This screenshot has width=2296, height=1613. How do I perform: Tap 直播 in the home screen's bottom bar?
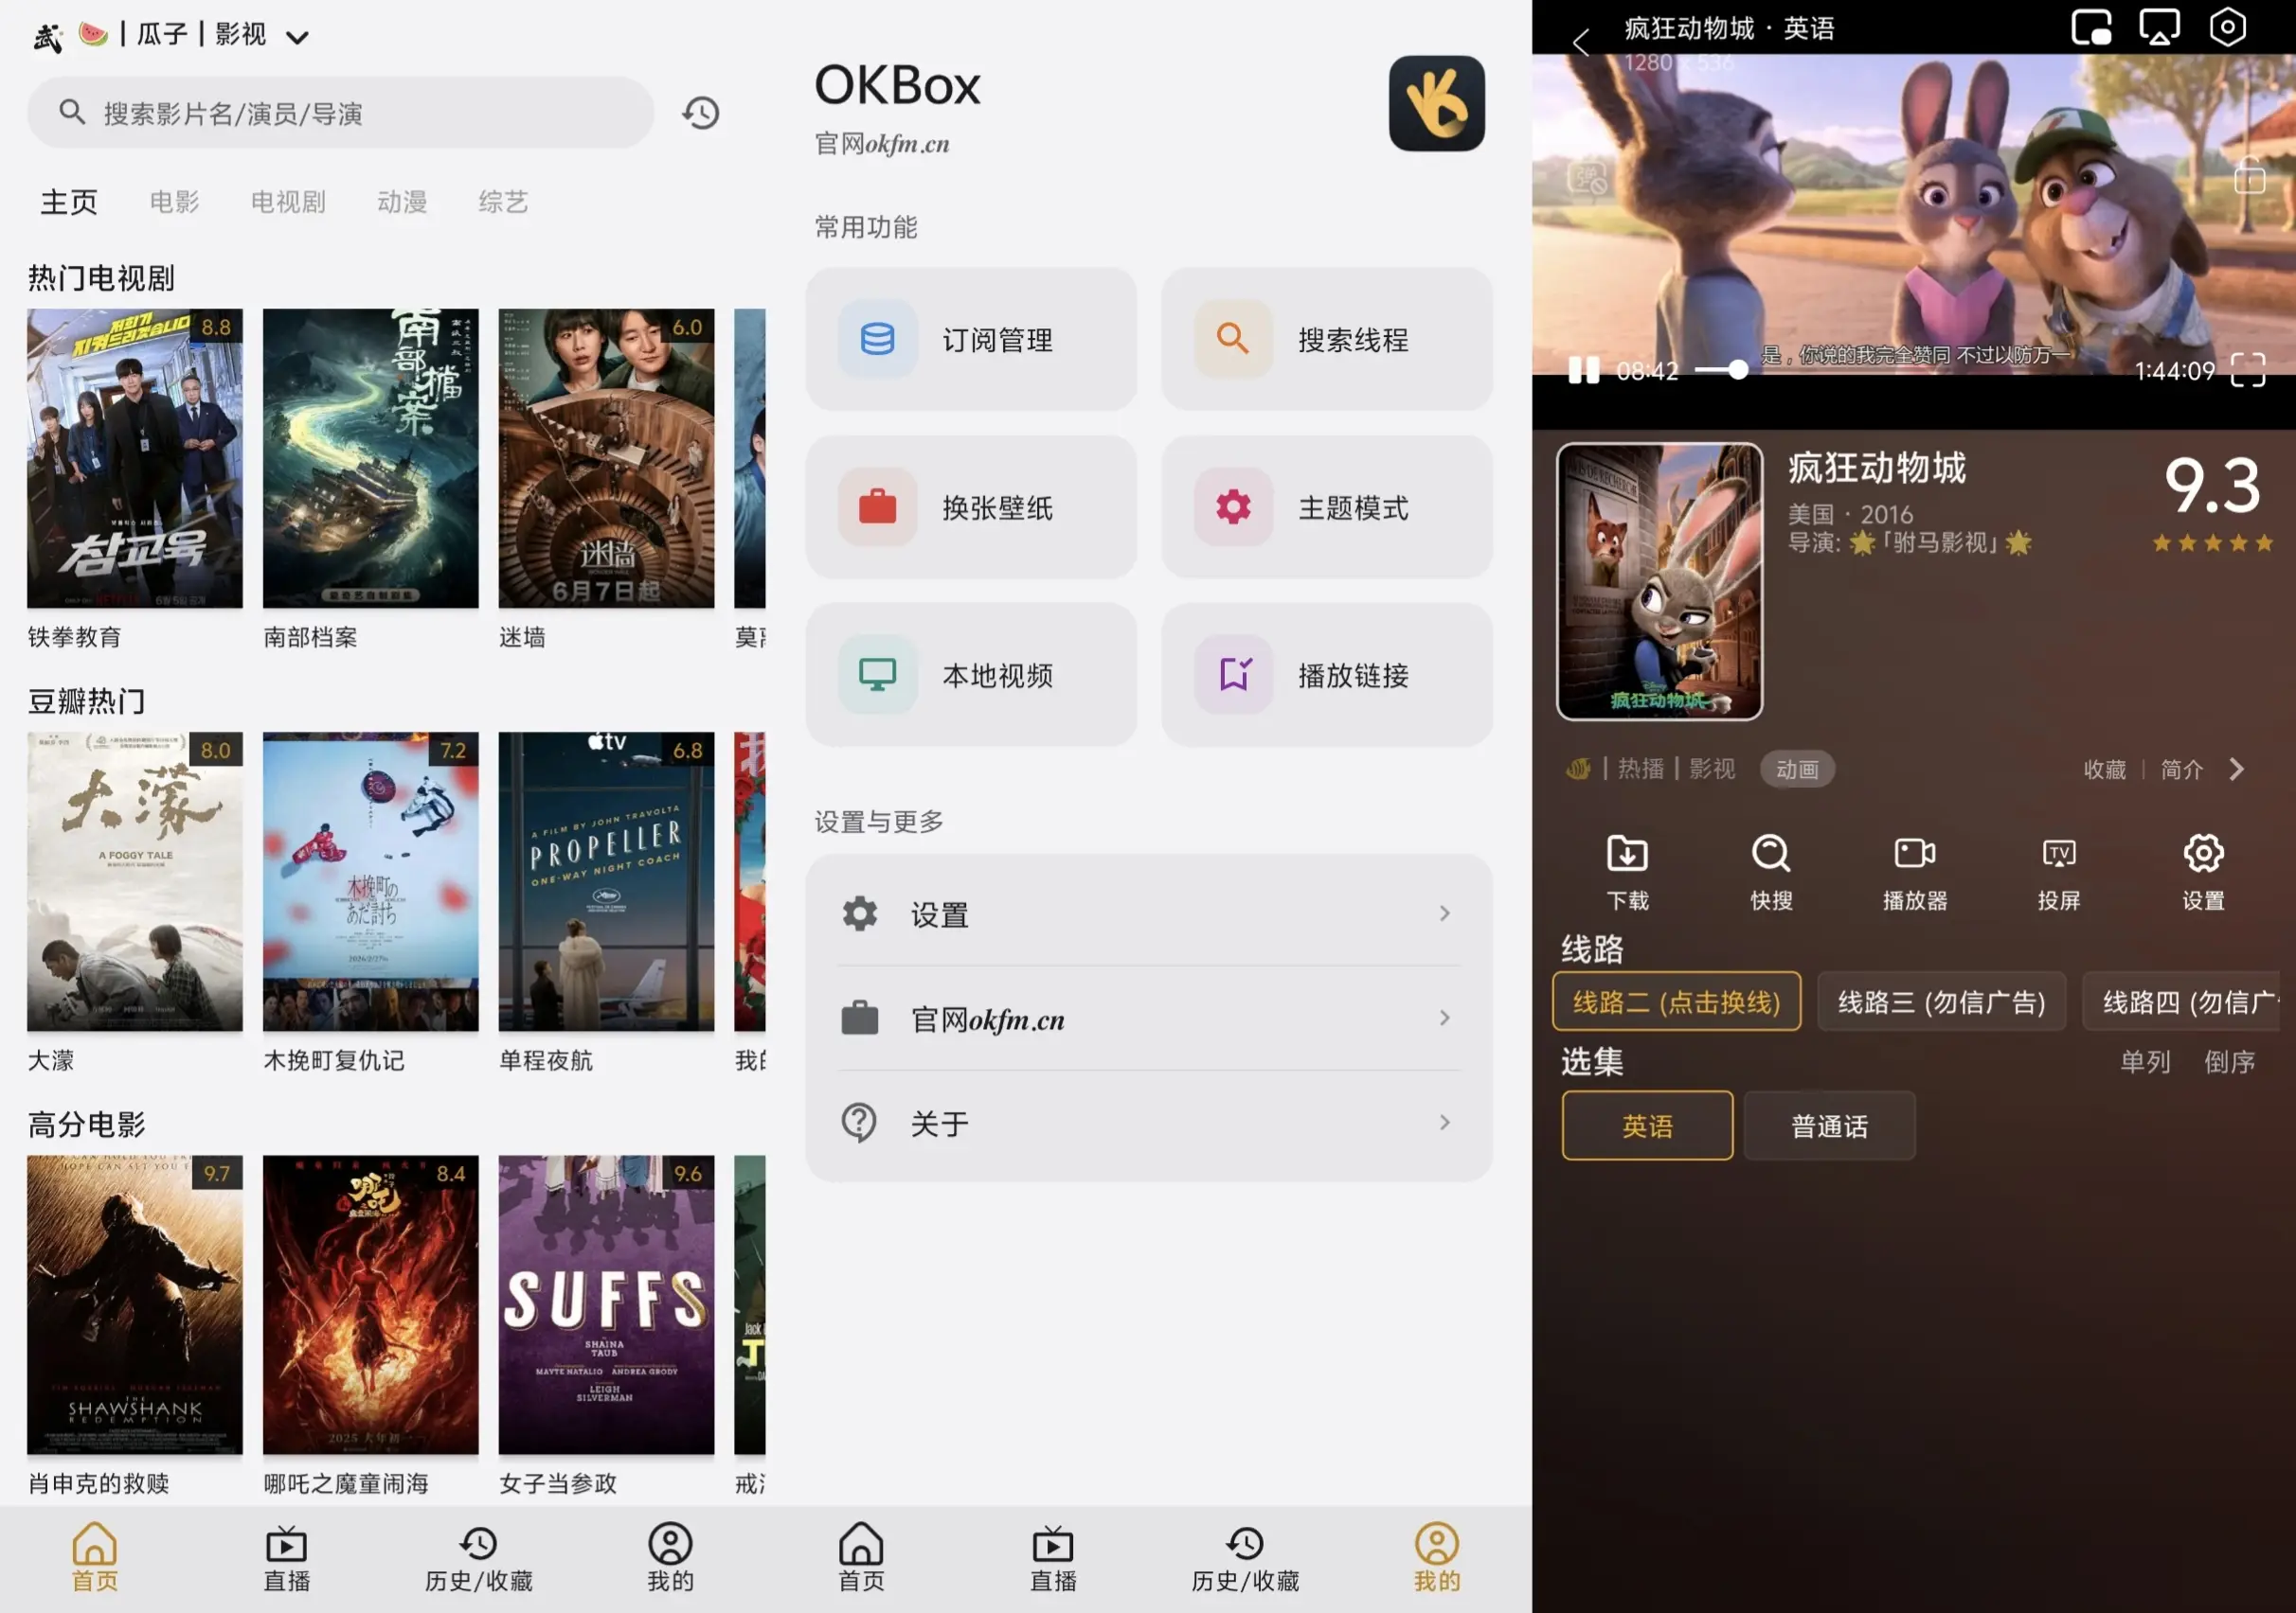coord(287,1557)
